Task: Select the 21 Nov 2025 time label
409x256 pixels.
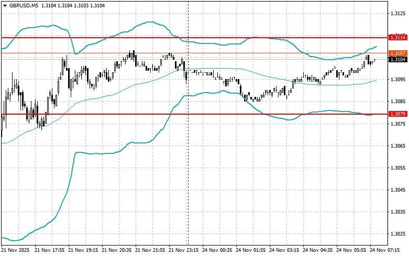Action: point(15,250)
